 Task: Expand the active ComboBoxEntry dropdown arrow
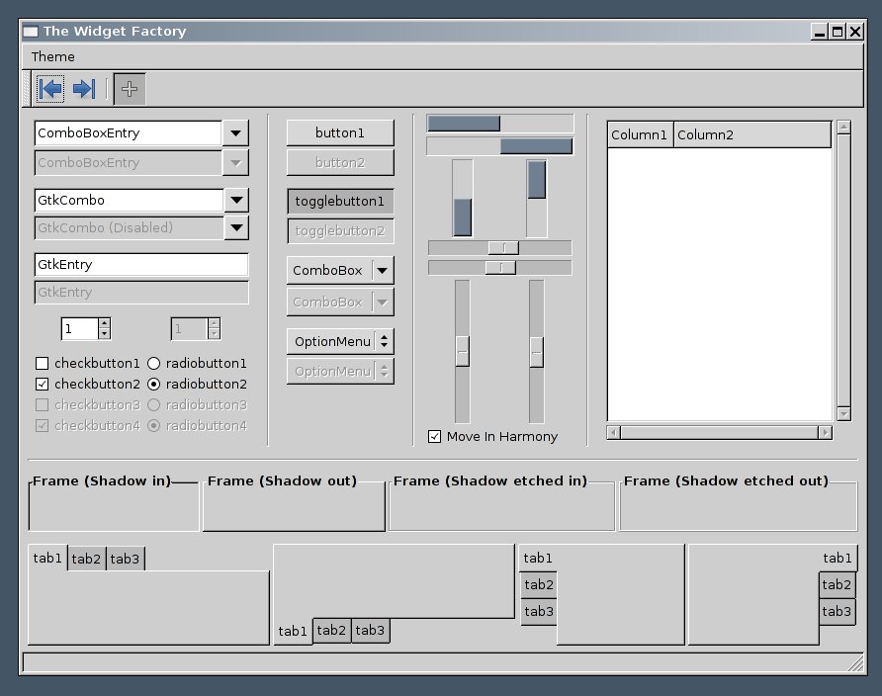click(x=235, y=133)
